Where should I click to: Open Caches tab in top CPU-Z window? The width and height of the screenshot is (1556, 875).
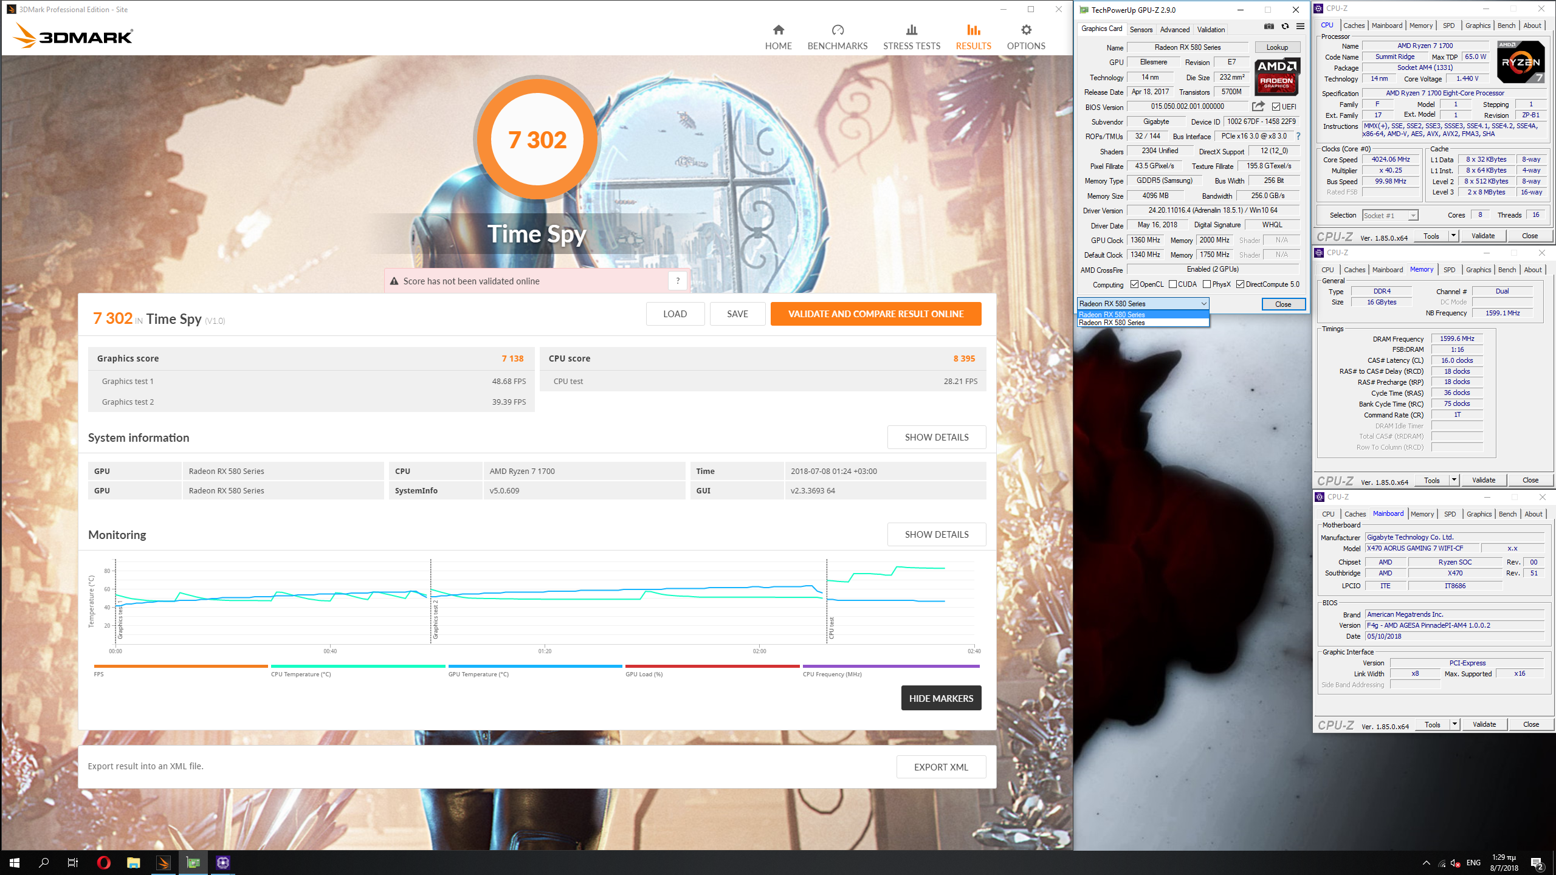(x=1354, y=26)
